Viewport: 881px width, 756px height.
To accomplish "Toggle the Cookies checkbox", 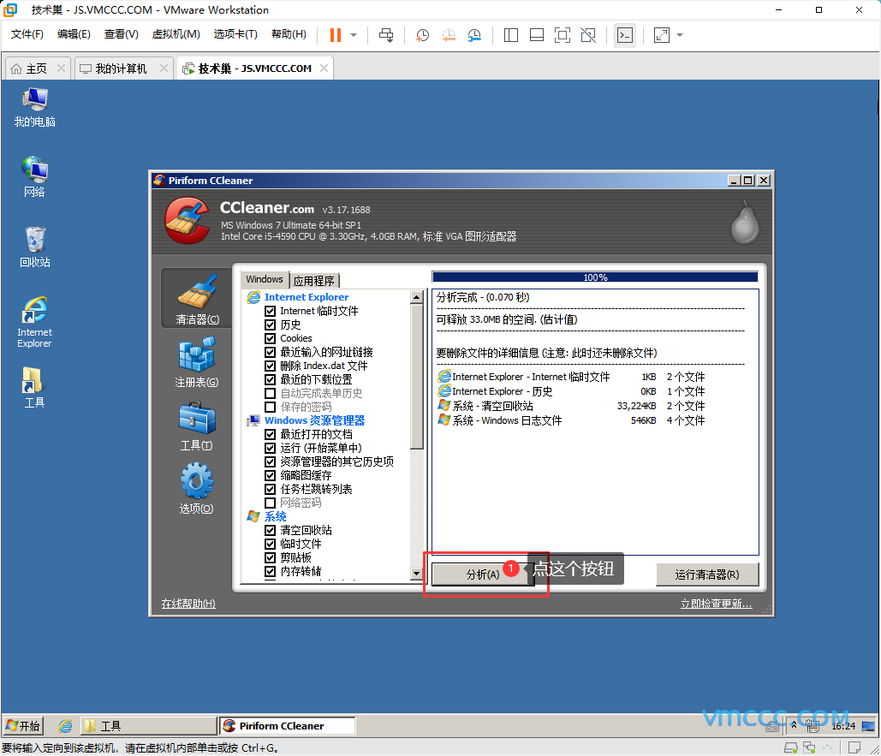I will (271, 339).
